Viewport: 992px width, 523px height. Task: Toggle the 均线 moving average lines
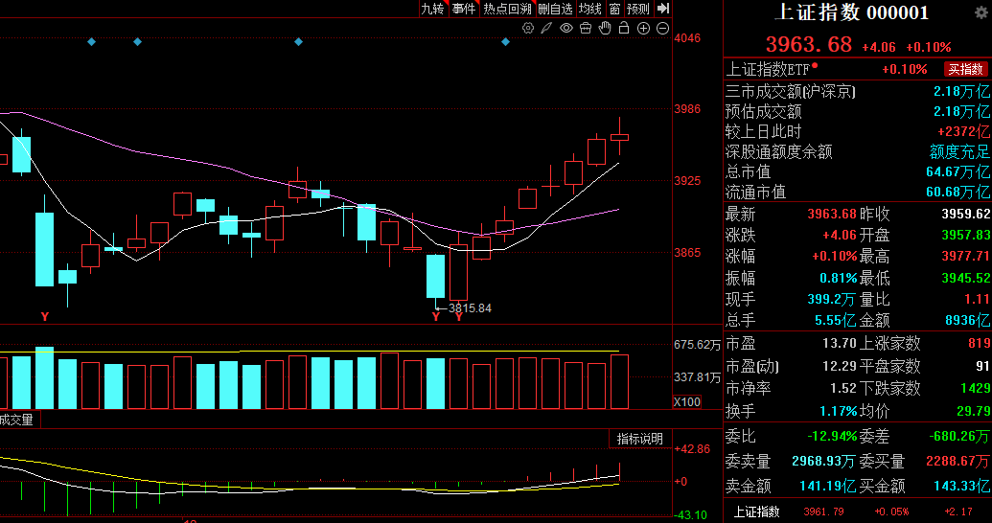click(589, 9)
